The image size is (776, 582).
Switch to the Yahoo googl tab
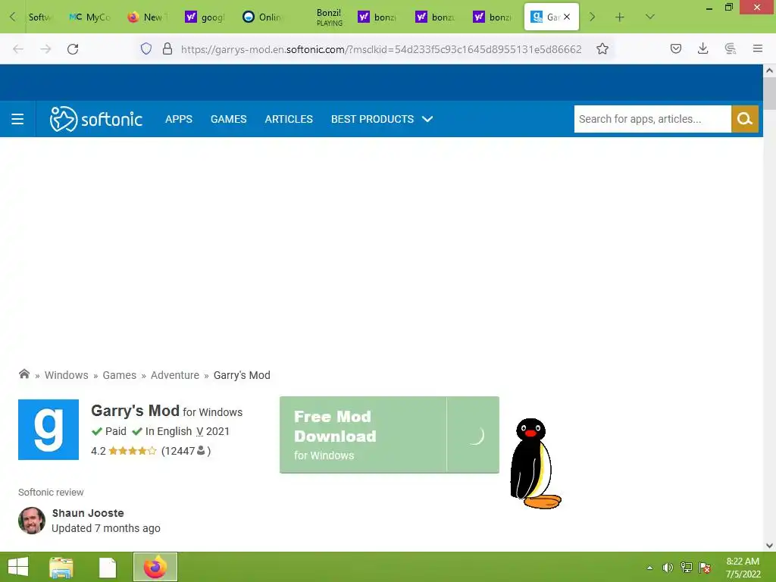pyautogui.click(x=205, y=17)
